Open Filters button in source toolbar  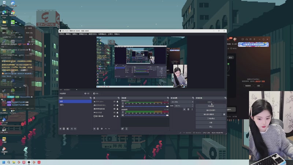pyautogui.click(x=96, y=93)
